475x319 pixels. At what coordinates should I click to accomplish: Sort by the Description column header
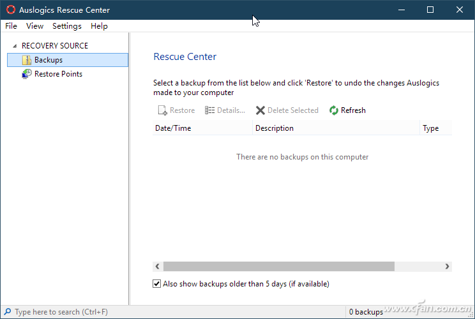click(336, 128)
